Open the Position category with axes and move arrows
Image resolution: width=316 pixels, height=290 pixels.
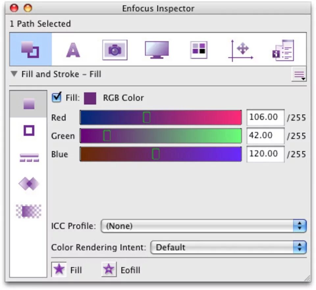241,50
